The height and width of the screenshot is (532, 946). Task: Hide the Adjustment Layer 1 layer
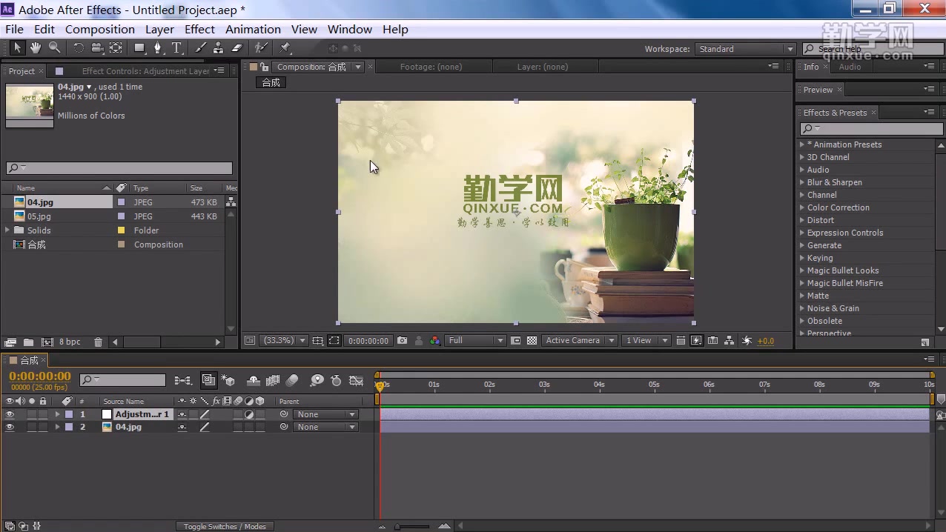[x=10, y=414]
